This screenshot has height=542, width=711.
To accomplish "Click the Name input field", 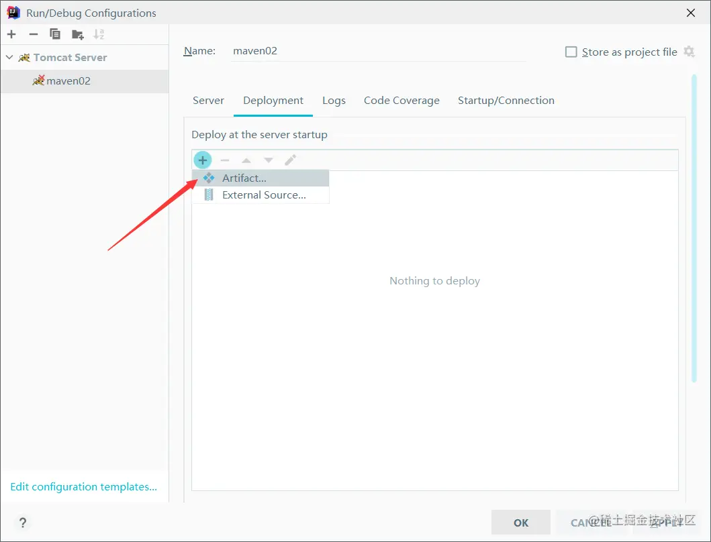I will [379, 51].
